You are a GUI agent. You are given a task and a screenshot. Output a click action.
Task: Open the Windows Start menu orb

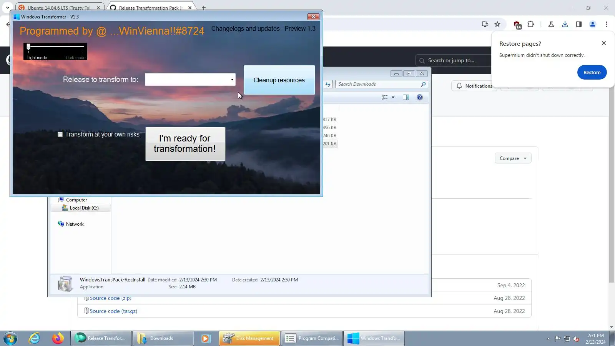[x=10, y=338]
